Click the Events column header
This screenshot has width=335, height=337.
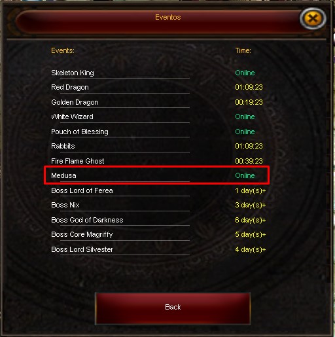(63, 50)
